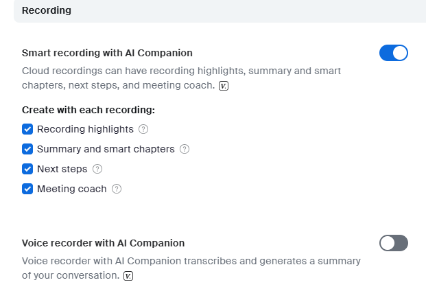Click the Create with each recording heading

pos(88,110)
